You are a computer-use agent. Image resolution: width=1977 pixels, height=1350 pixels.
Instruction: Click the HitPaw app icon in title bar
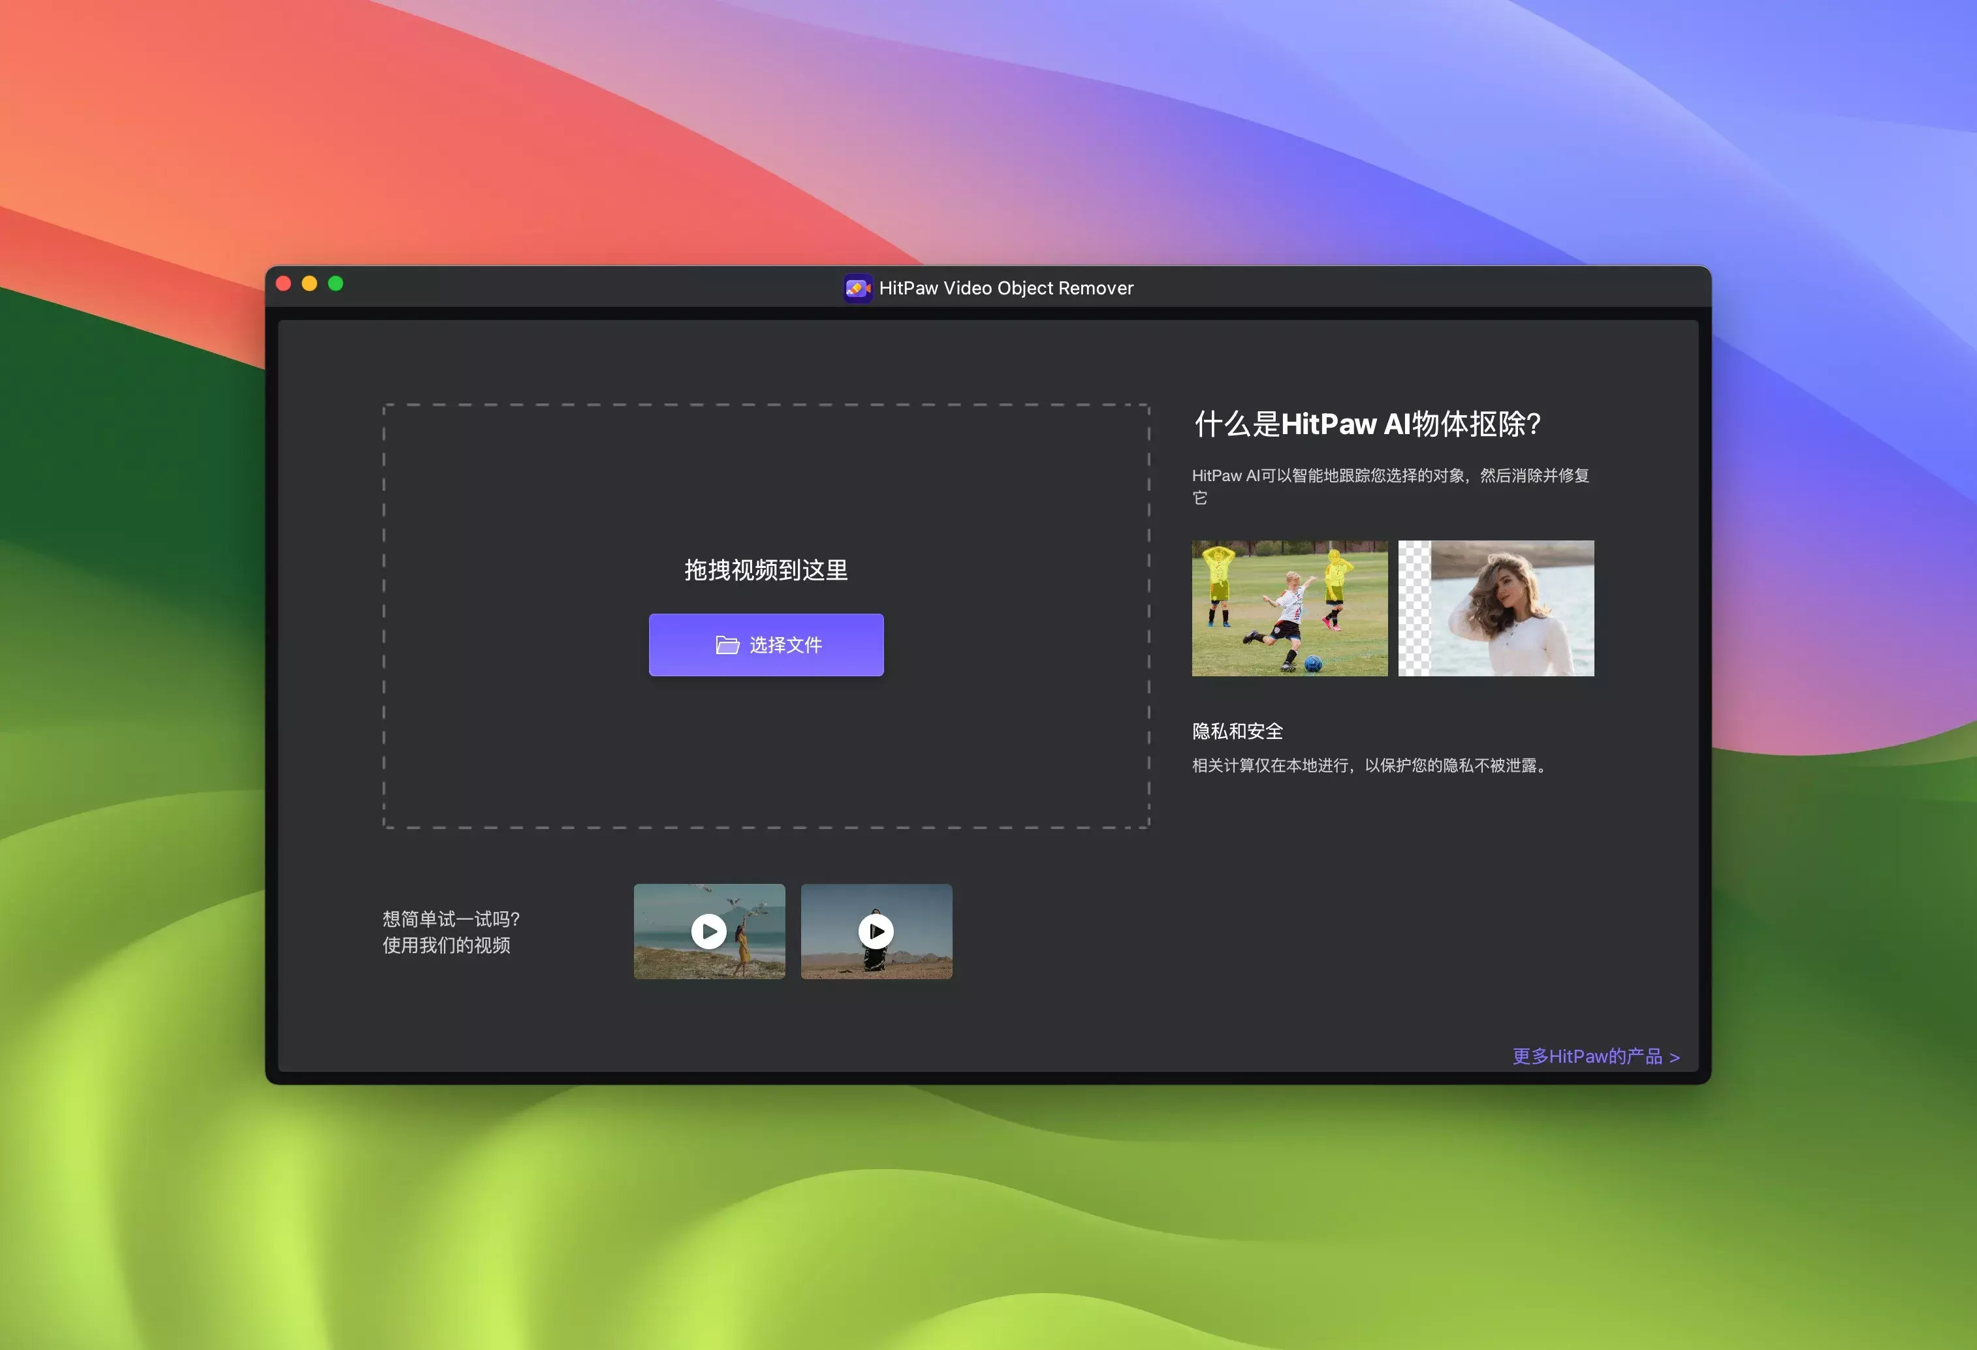point(857,289)
